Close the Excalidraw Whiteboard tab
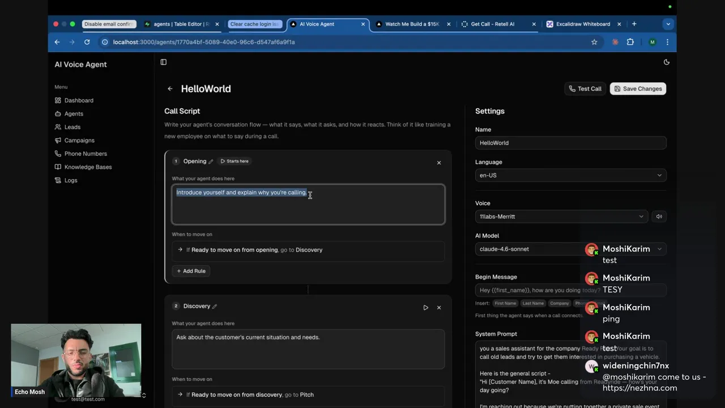Screen dimensions: 725x408 point(619,24)
